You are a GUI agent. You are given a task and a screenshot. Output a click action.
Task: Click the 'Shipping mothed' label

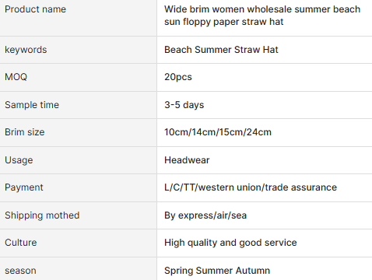pos(42,215)
